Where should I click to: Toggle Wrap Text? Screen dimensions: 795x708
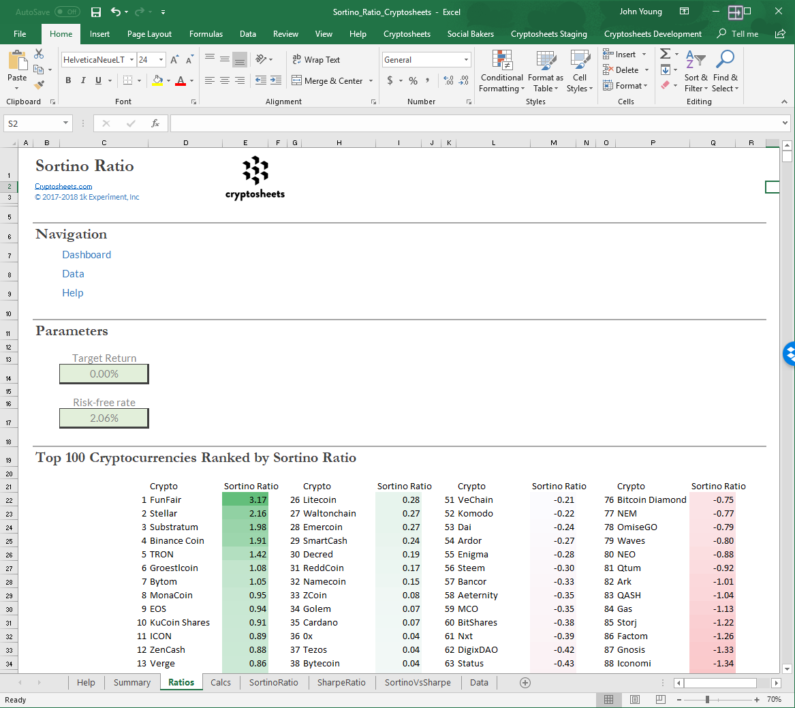click(316, 60)
